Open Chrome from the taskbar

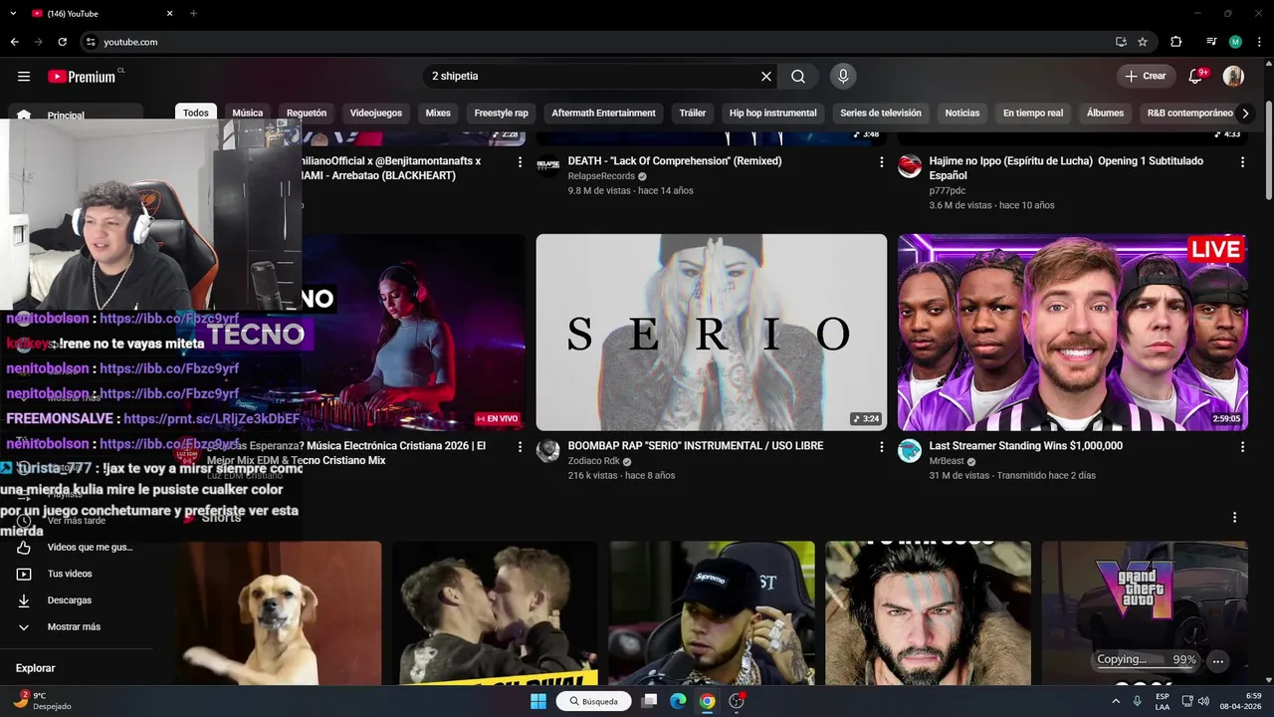(707, 701)
